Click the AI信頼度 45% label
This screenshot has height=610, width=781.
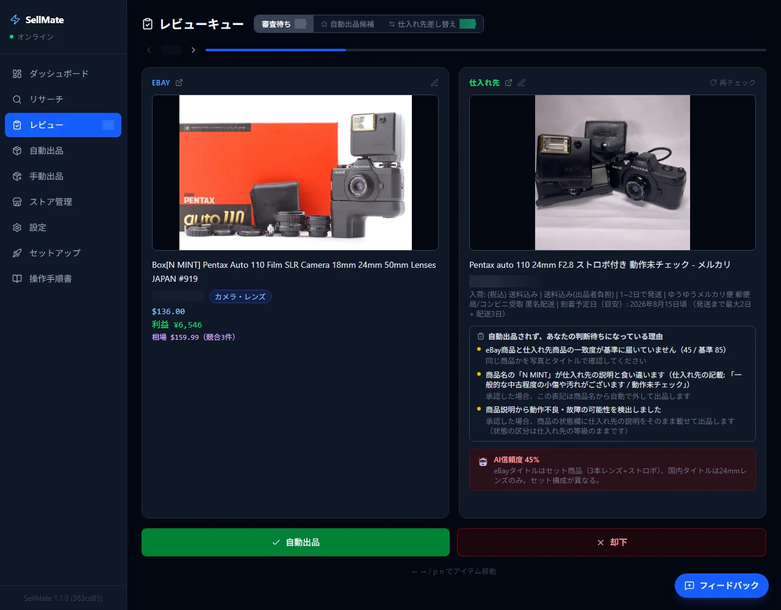[x=516, y=460]
